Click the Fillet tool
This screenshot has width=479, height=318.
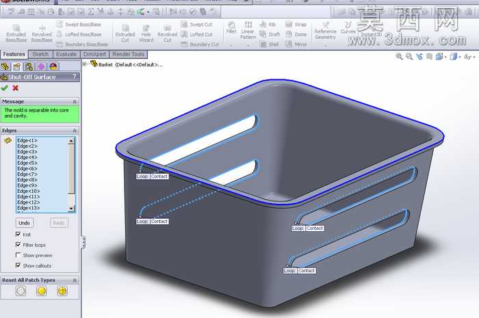click(231, 27)
